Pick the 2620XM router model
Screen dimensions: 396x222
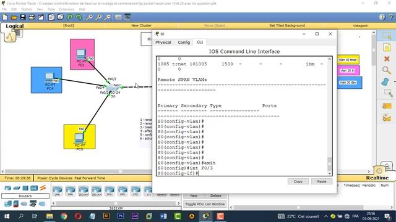[x=84, y=191]
